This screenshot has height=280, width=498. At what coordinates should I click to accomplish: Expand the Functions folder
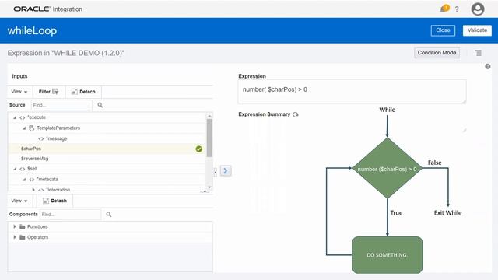15,226
